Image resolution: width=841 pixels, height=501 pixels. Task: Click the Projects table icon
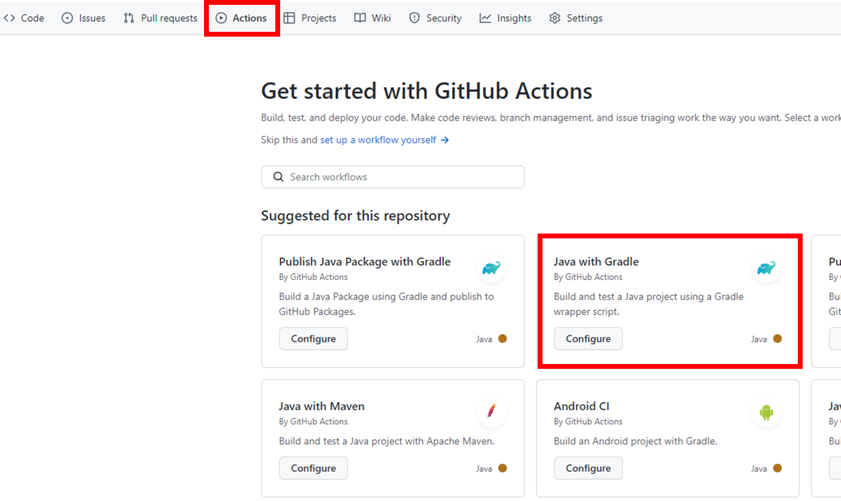coord(289,18)
